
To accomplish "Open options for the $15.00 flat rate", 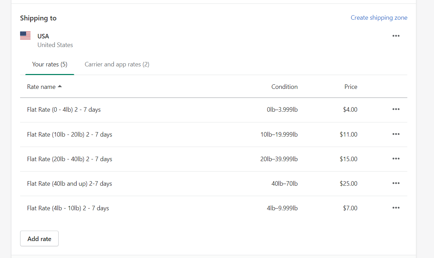I will (396, 159).
